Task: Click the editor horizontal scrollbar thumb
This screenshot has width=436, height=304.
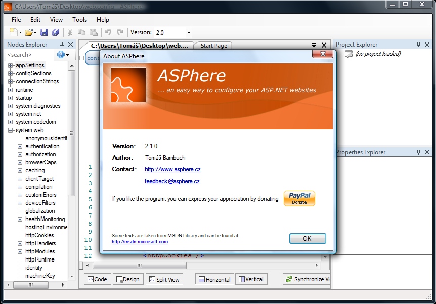Action: pyautogui.click(x=139, y=265)
